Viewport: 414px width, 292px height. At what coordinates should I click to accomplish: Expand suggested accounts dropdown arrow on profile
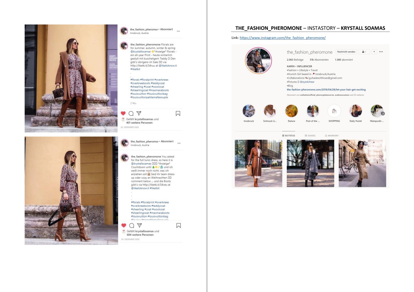[x=374, y=52]
